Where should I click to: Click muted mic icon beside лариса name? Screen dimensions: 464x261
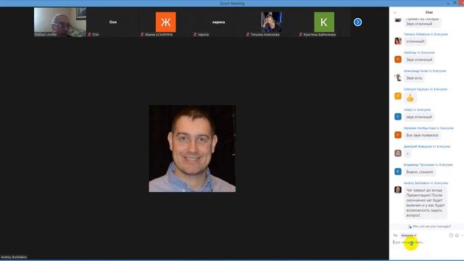[195, 35]
